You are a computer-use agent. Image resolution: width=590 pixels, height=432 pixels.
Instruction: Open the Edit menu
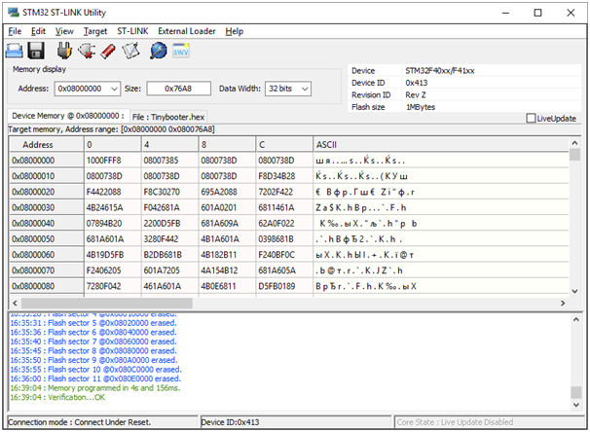38,31
